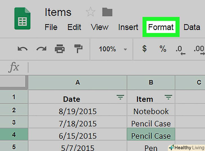Click the undo arrow icon

click(x=23, y=49)
